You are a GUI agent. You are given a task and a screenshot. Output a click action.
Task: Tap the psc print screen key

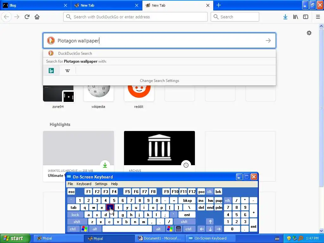202,191
